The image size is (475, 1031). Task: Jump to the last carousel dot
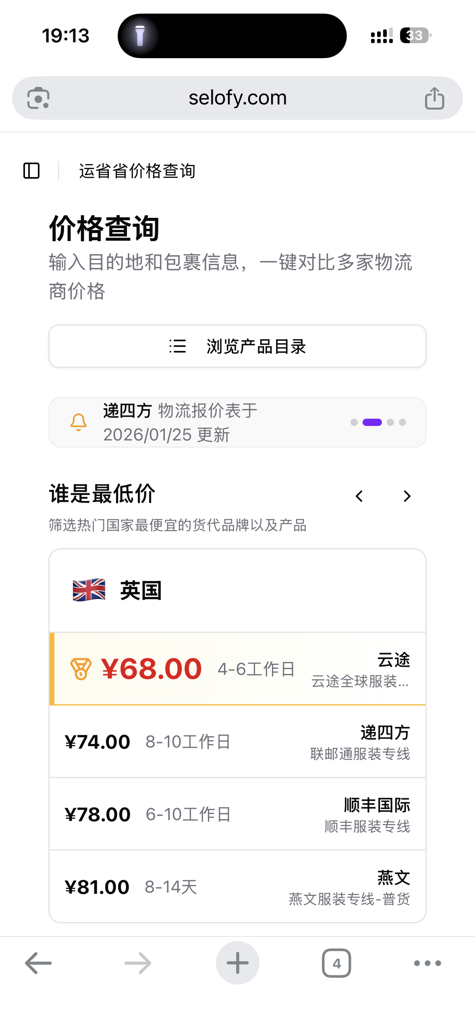click(402, 422)
